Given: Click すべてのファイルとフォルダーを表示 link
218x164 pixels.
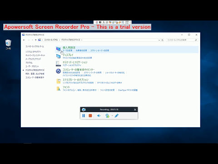Looking at the screenshot, I should pyautogui.click(x=109, y=83).
